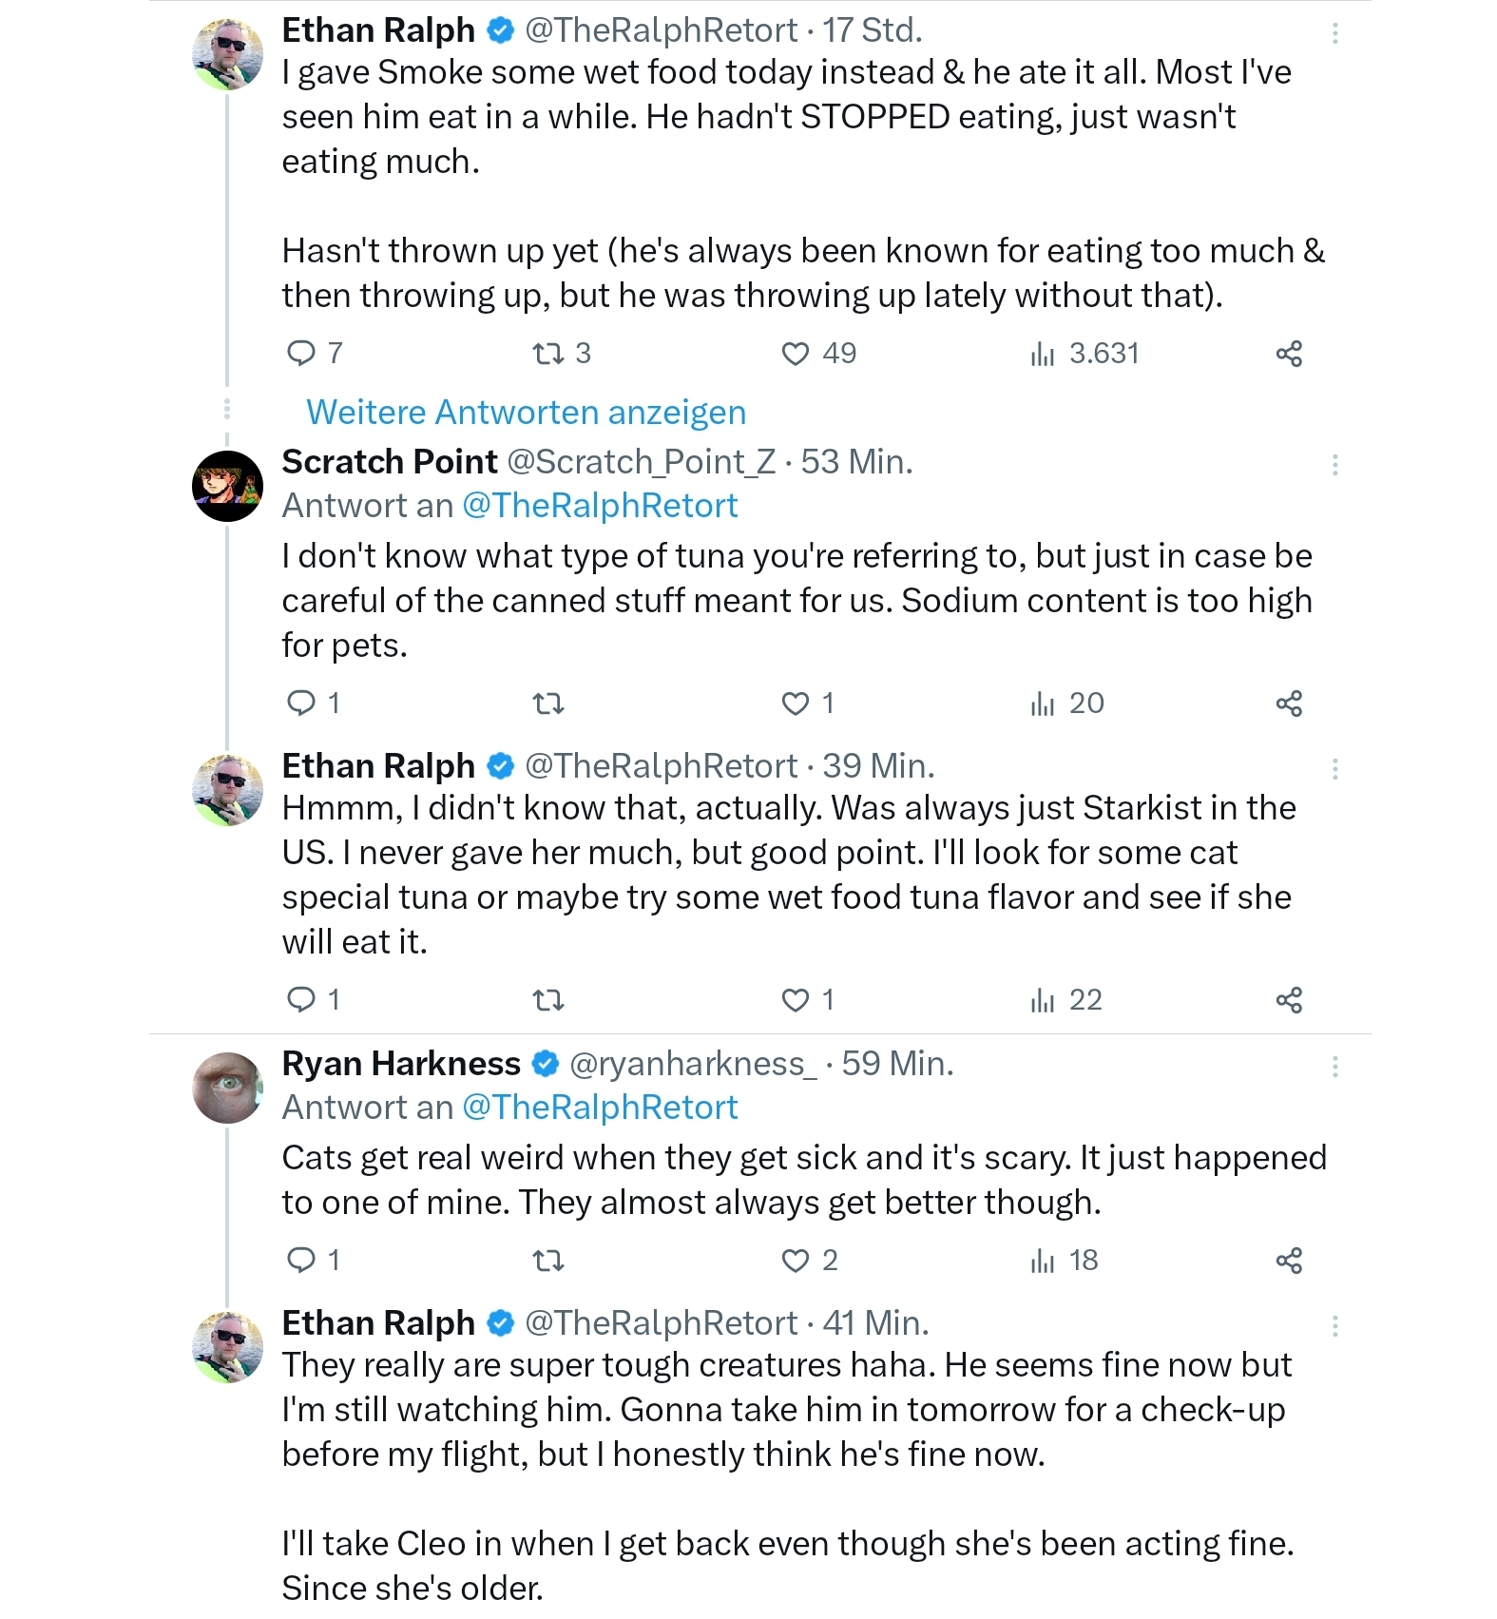Reply to Ethan Ralph's Starkist tweet

click(x=313, y=1000)
